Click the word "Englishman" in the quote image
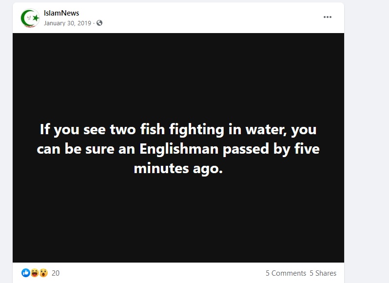Screen dimensions: 389x283 (179, 149)
